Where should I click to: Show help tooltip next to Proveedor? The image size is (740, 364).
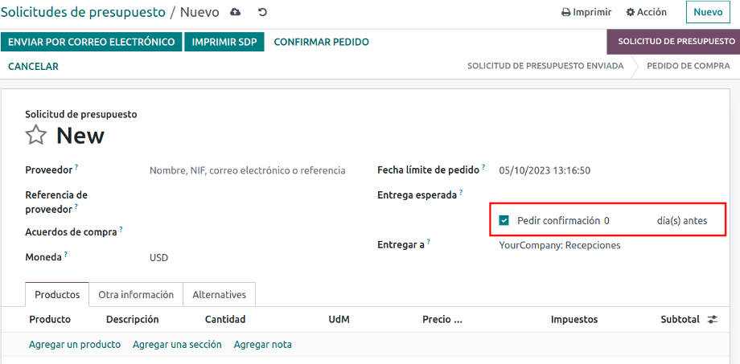(x=76, y=167)
